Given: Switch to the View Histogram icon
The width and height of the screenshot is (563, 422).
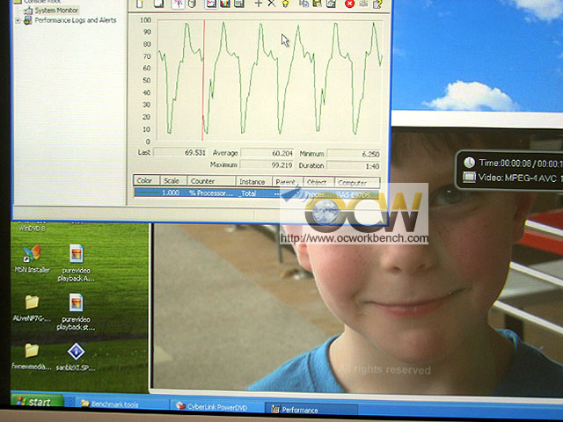Looking at the screenshot, I should (x=225, y=4).
